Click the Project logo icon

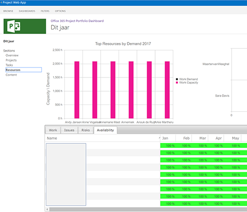25,26
